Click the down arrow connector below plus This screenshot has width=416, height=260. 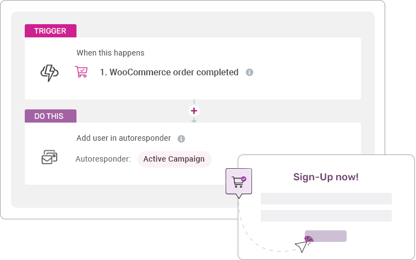(194, 120)
